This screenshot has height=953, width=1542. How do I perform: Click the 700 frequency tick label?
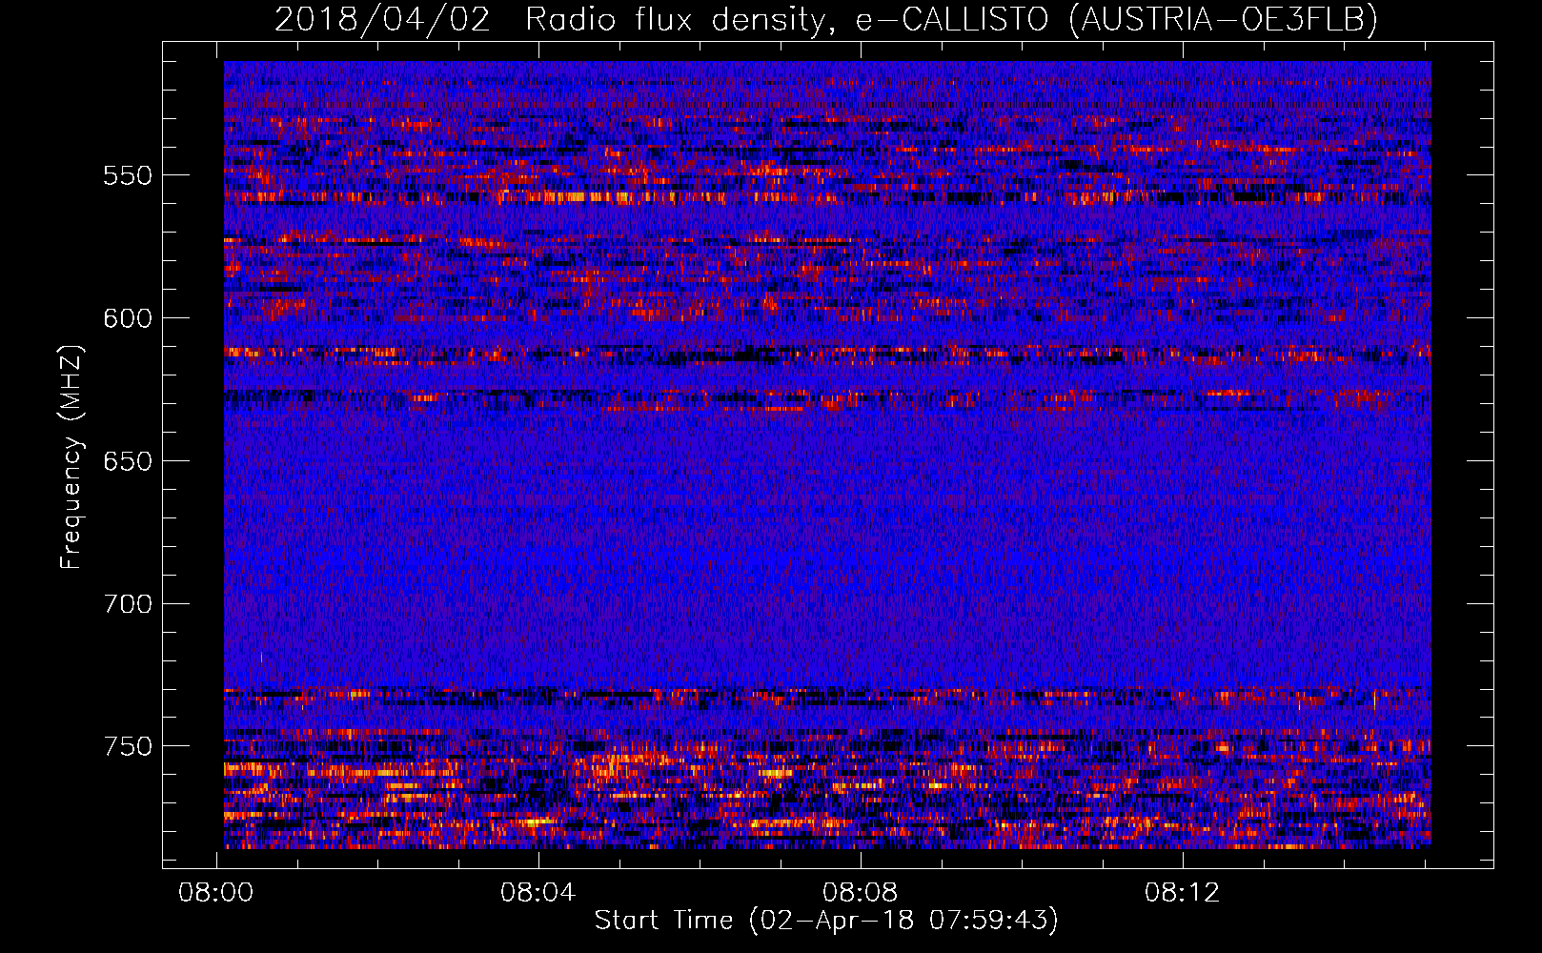128,604
